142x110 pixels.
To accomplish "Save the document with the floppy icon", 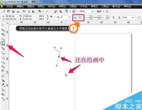I will coord(13,12).
